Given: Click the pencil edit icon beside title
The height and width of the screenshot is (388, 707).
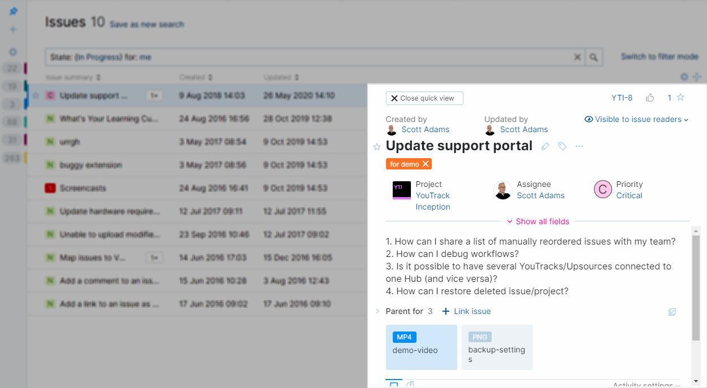Looking at the screenshot, I should pyautogui.click(x=545, y=146).
